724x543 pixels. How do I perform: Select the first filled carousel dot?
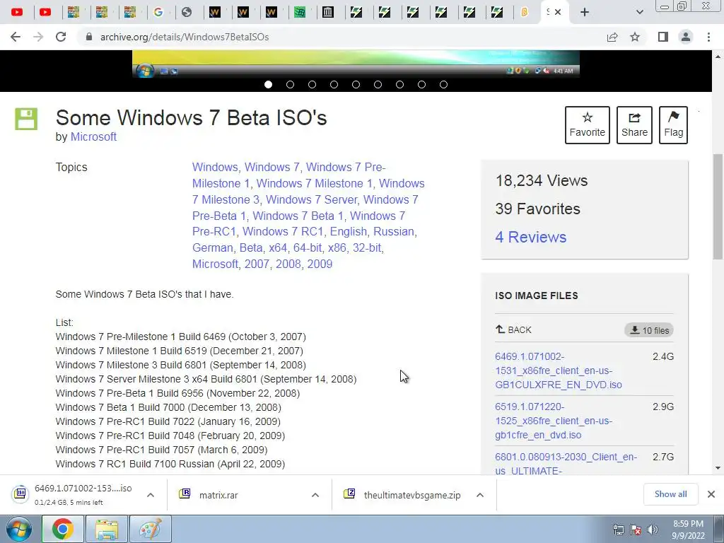268,85
